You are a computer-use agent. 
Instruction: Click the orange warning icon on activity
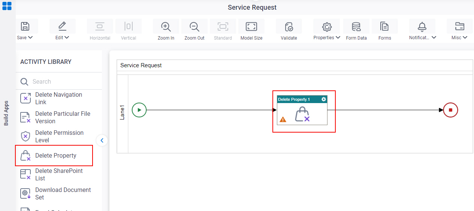283,120
